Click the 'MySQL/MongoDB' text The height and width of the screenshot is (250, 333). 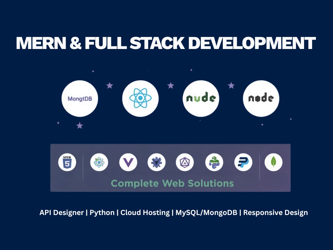click(206, 212)
